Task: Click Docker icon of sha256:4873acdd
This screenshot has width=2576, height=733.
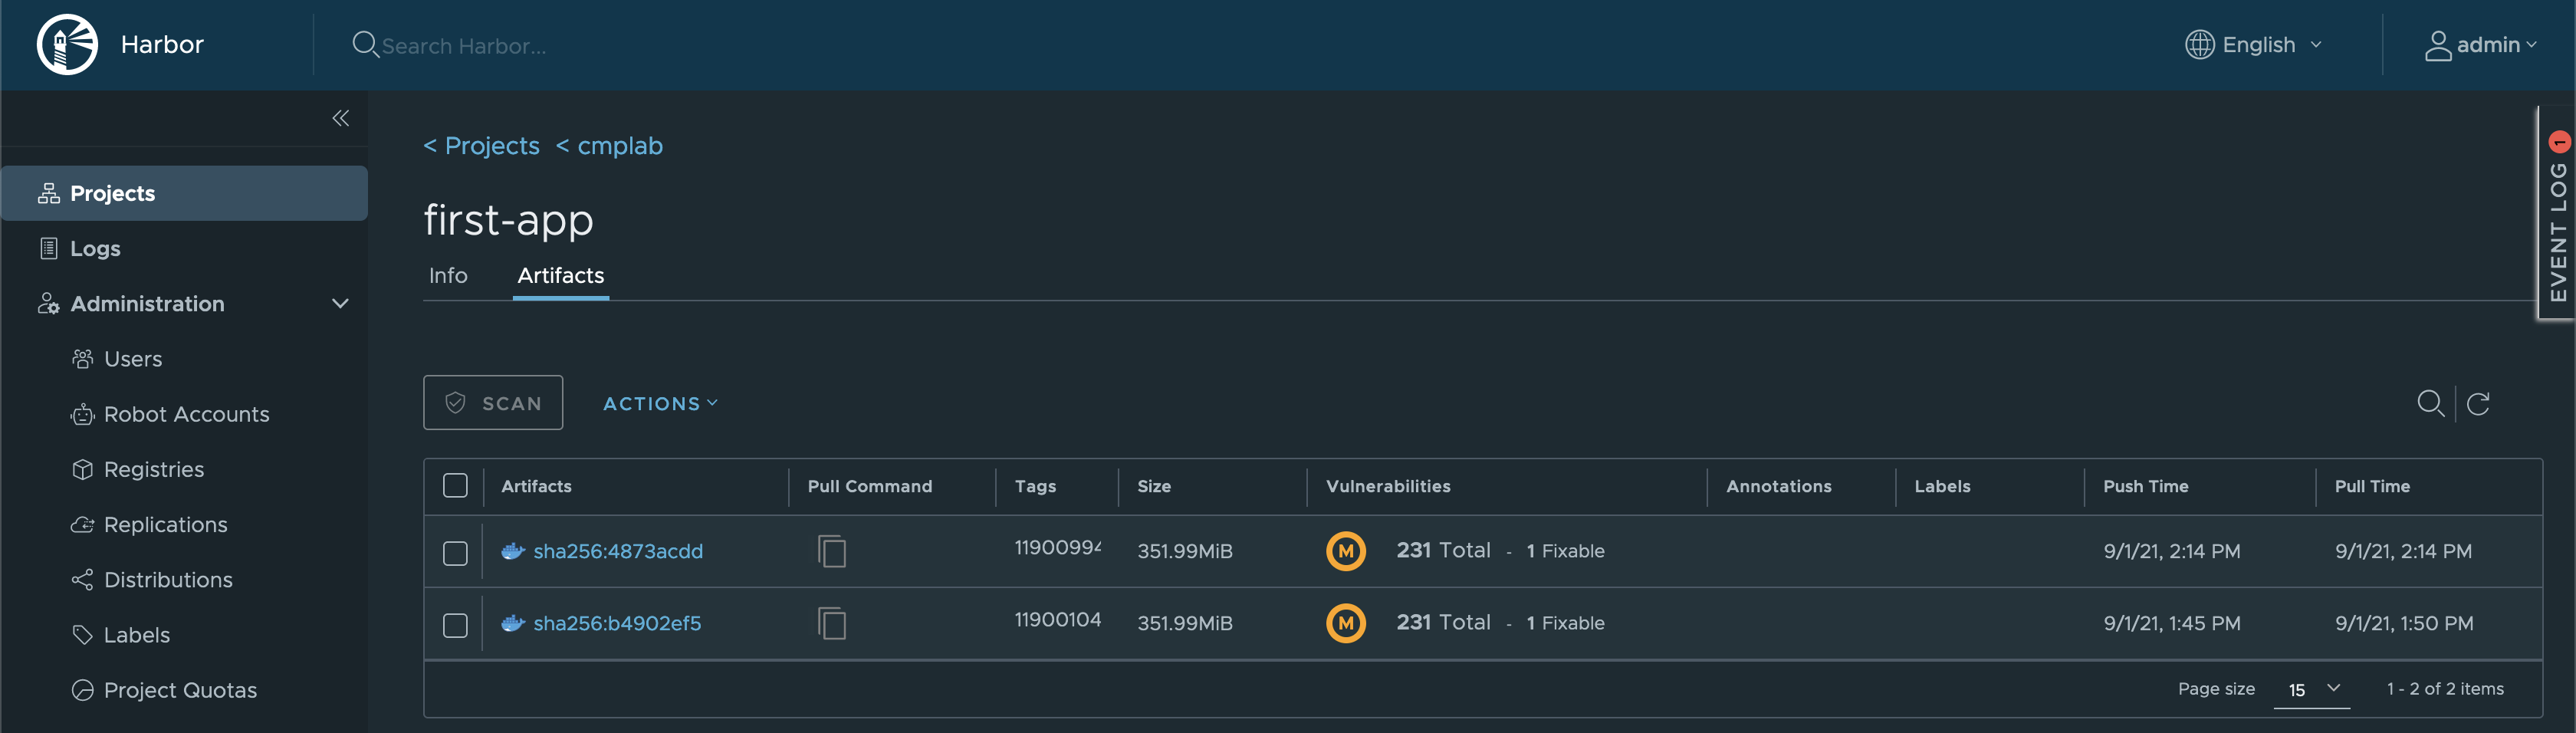Action: click(x=513, y=551)
